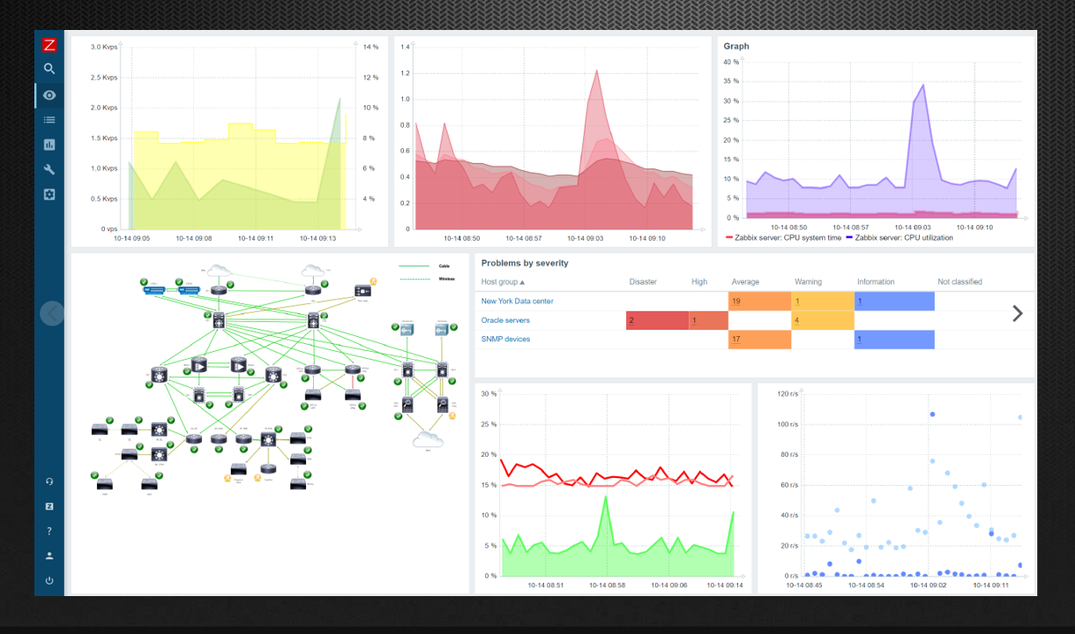
Task: Click the Support headset icon
Action: pyautogui.click(x=49, y=481)
